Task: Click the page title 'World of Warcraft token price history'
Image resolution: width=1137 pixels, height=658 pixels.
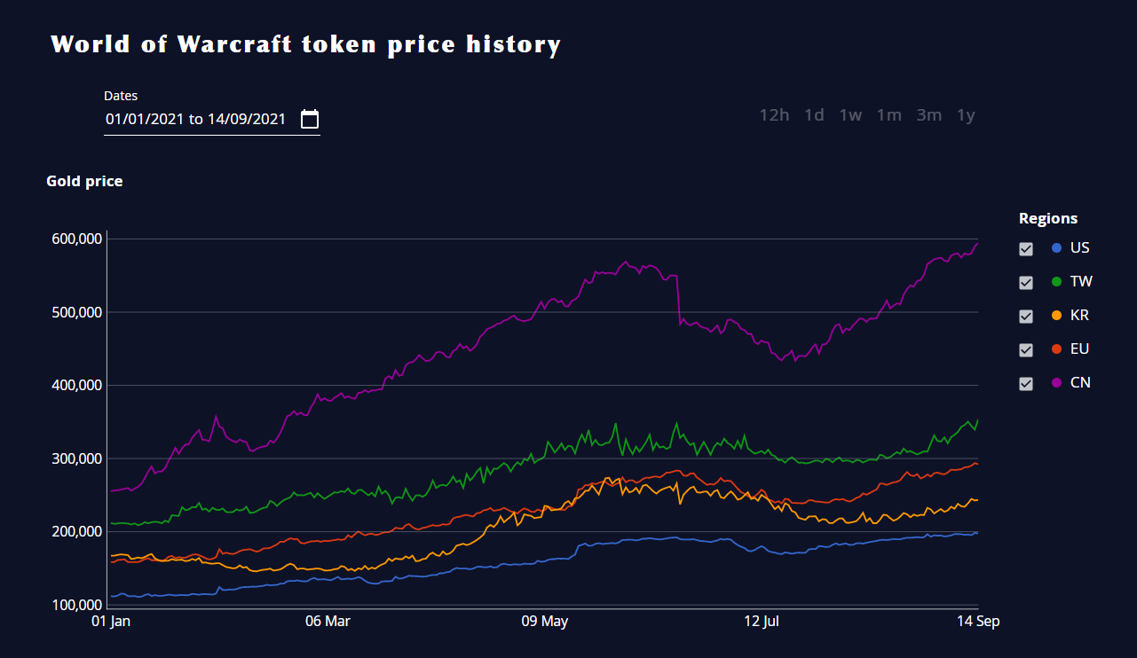Action: (306, 44)
